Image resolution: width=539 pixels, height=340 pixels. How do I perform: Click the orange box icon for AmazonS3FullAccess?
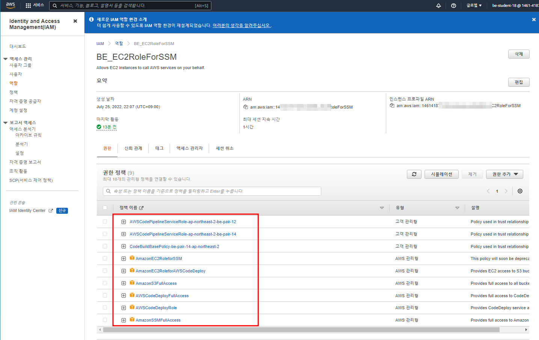point(132,283)
